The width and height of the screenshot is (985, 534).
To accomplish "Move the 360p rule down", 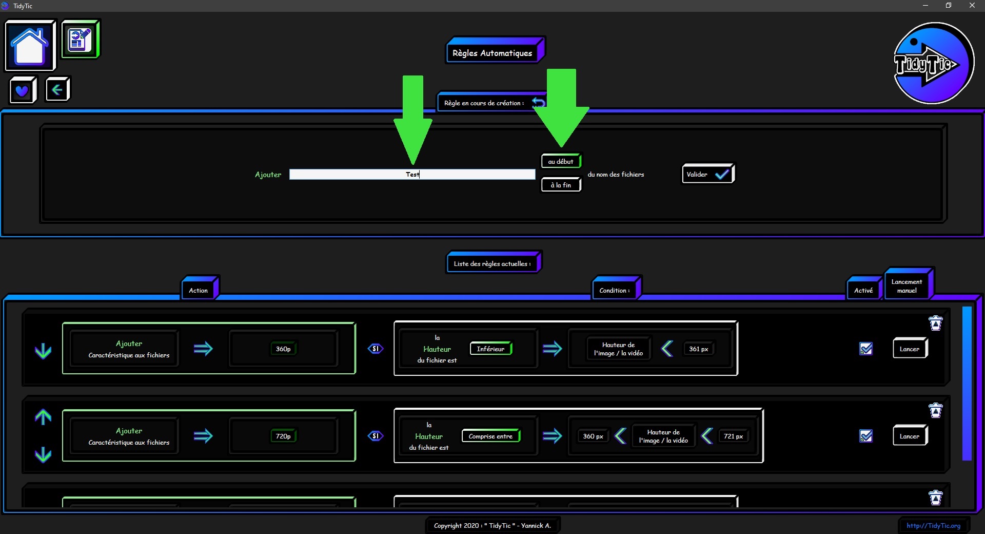I will click(x=43, y=351).
